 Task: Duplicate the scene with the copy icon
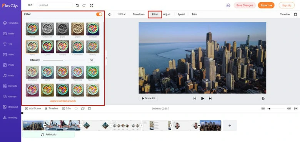coord(83,108)
